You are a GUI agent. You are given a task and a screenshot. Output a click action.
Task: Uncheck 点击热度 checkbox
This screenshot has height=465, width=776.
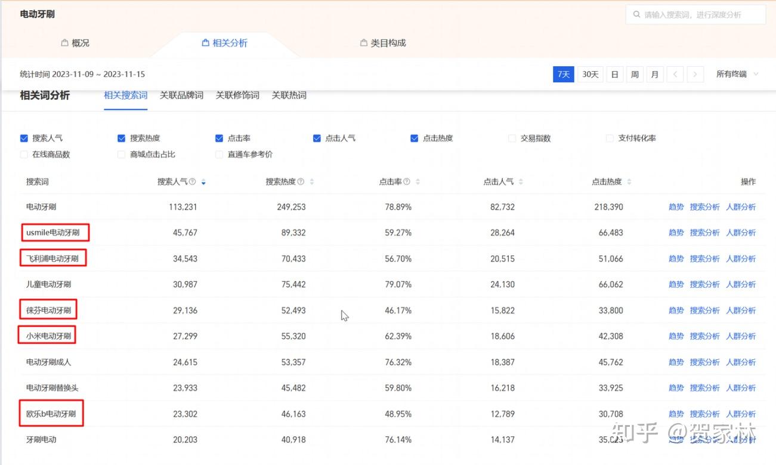point(415,138)
